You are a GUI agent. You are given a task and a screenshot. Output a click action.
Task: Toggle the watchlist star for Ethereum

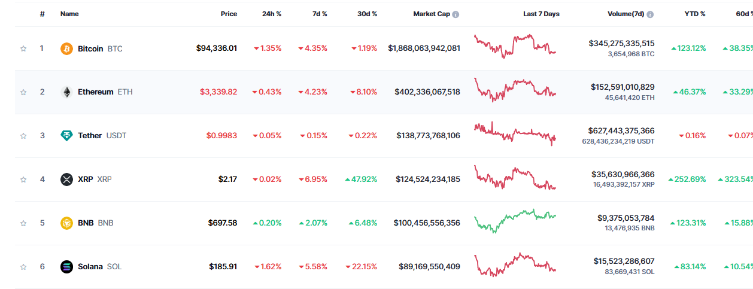coord(23,92)
